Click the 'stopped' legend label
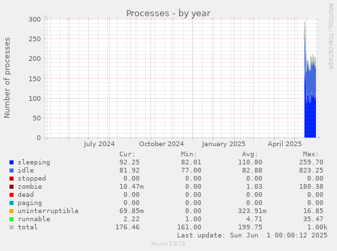Image resolution: width=337 pixels, height=251 pixels. [x=32, y=179]
